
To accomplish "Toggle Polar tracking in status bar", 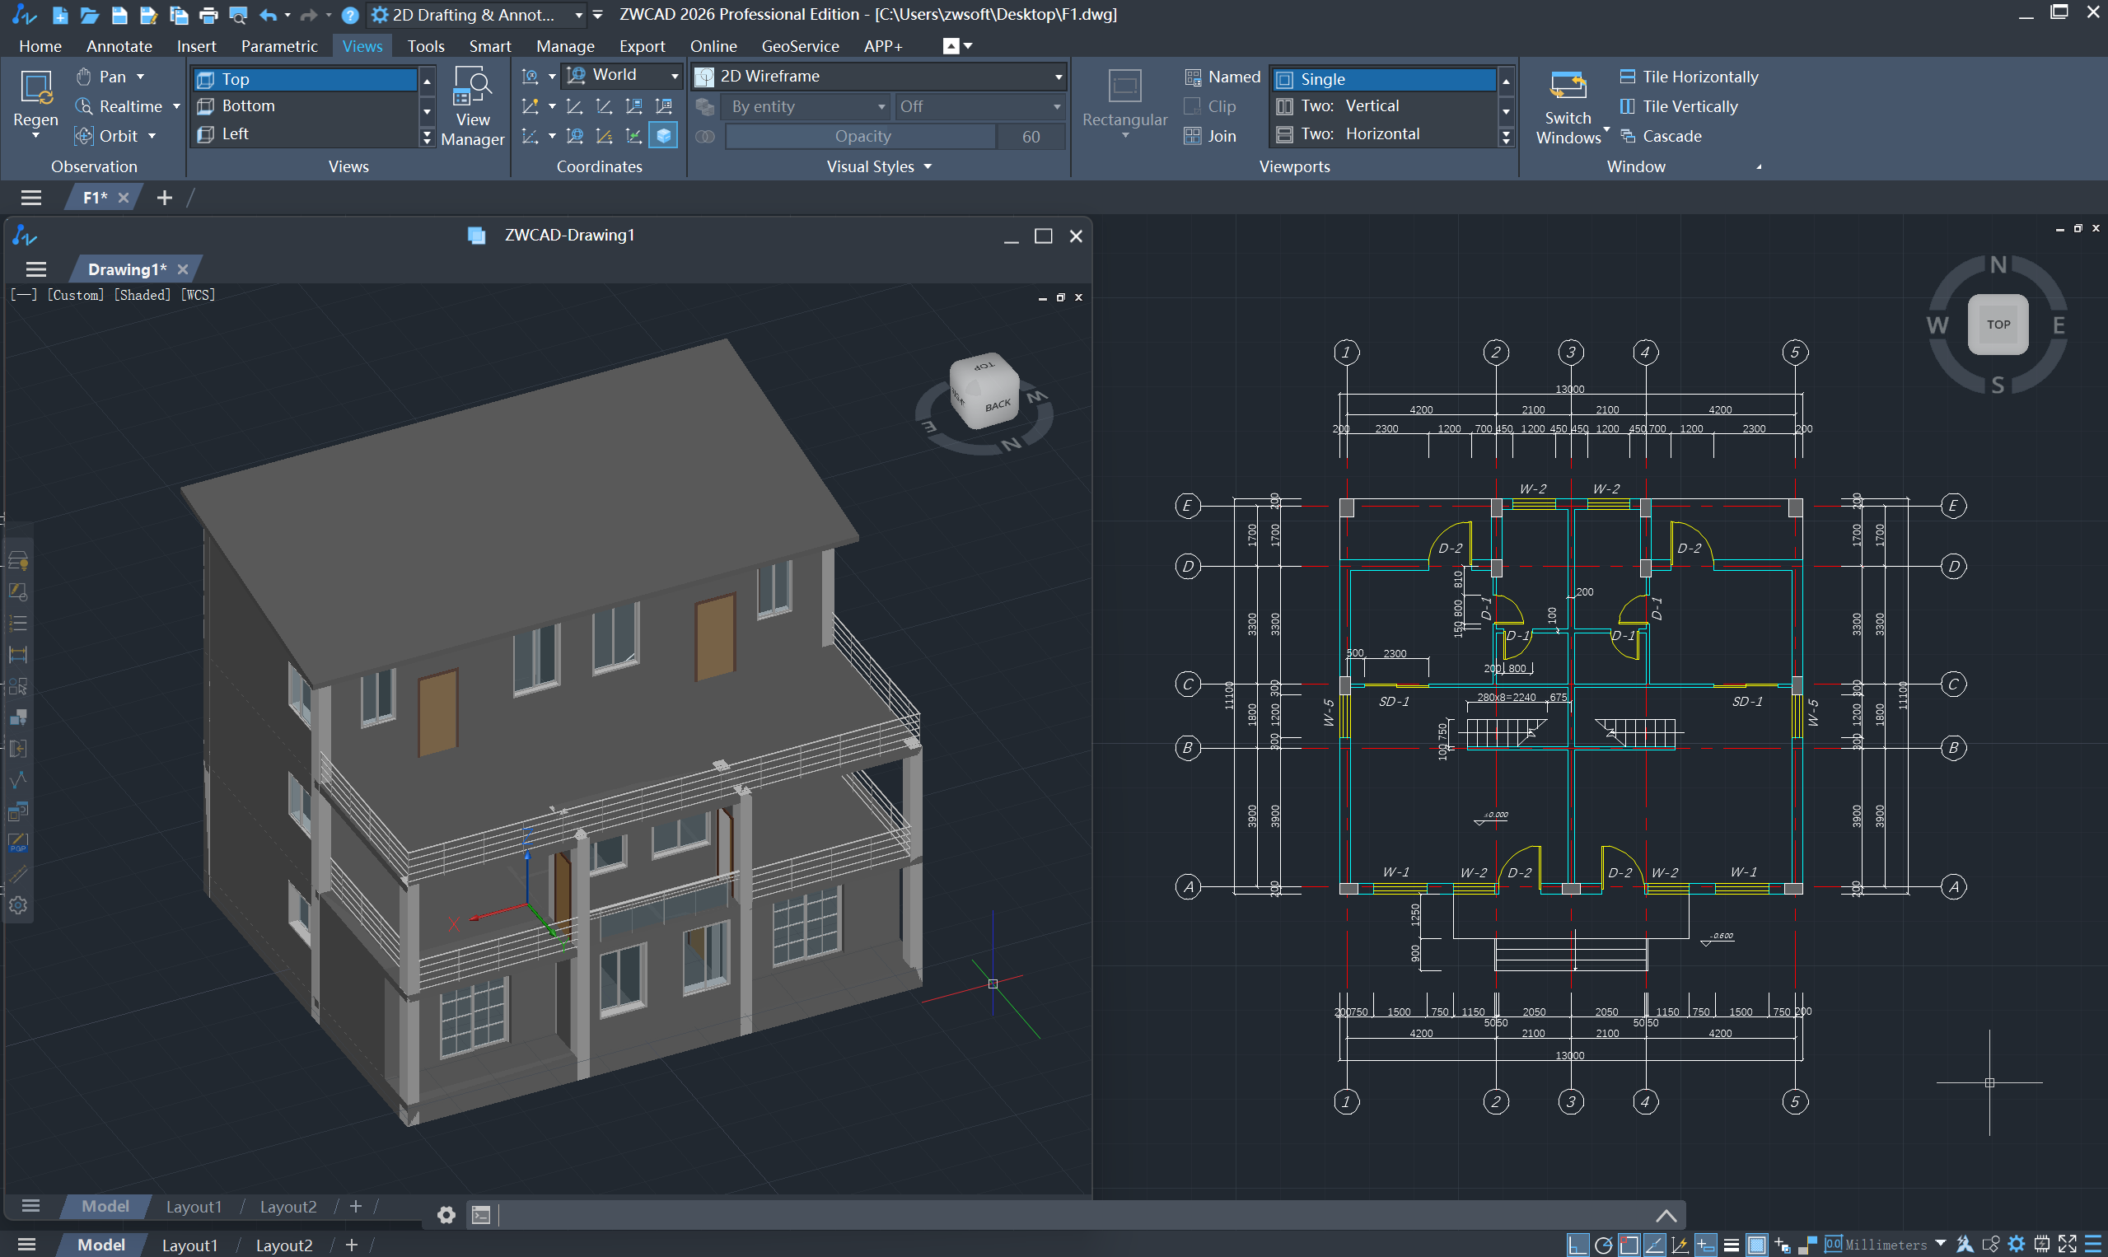I will click(1603, 1245).
